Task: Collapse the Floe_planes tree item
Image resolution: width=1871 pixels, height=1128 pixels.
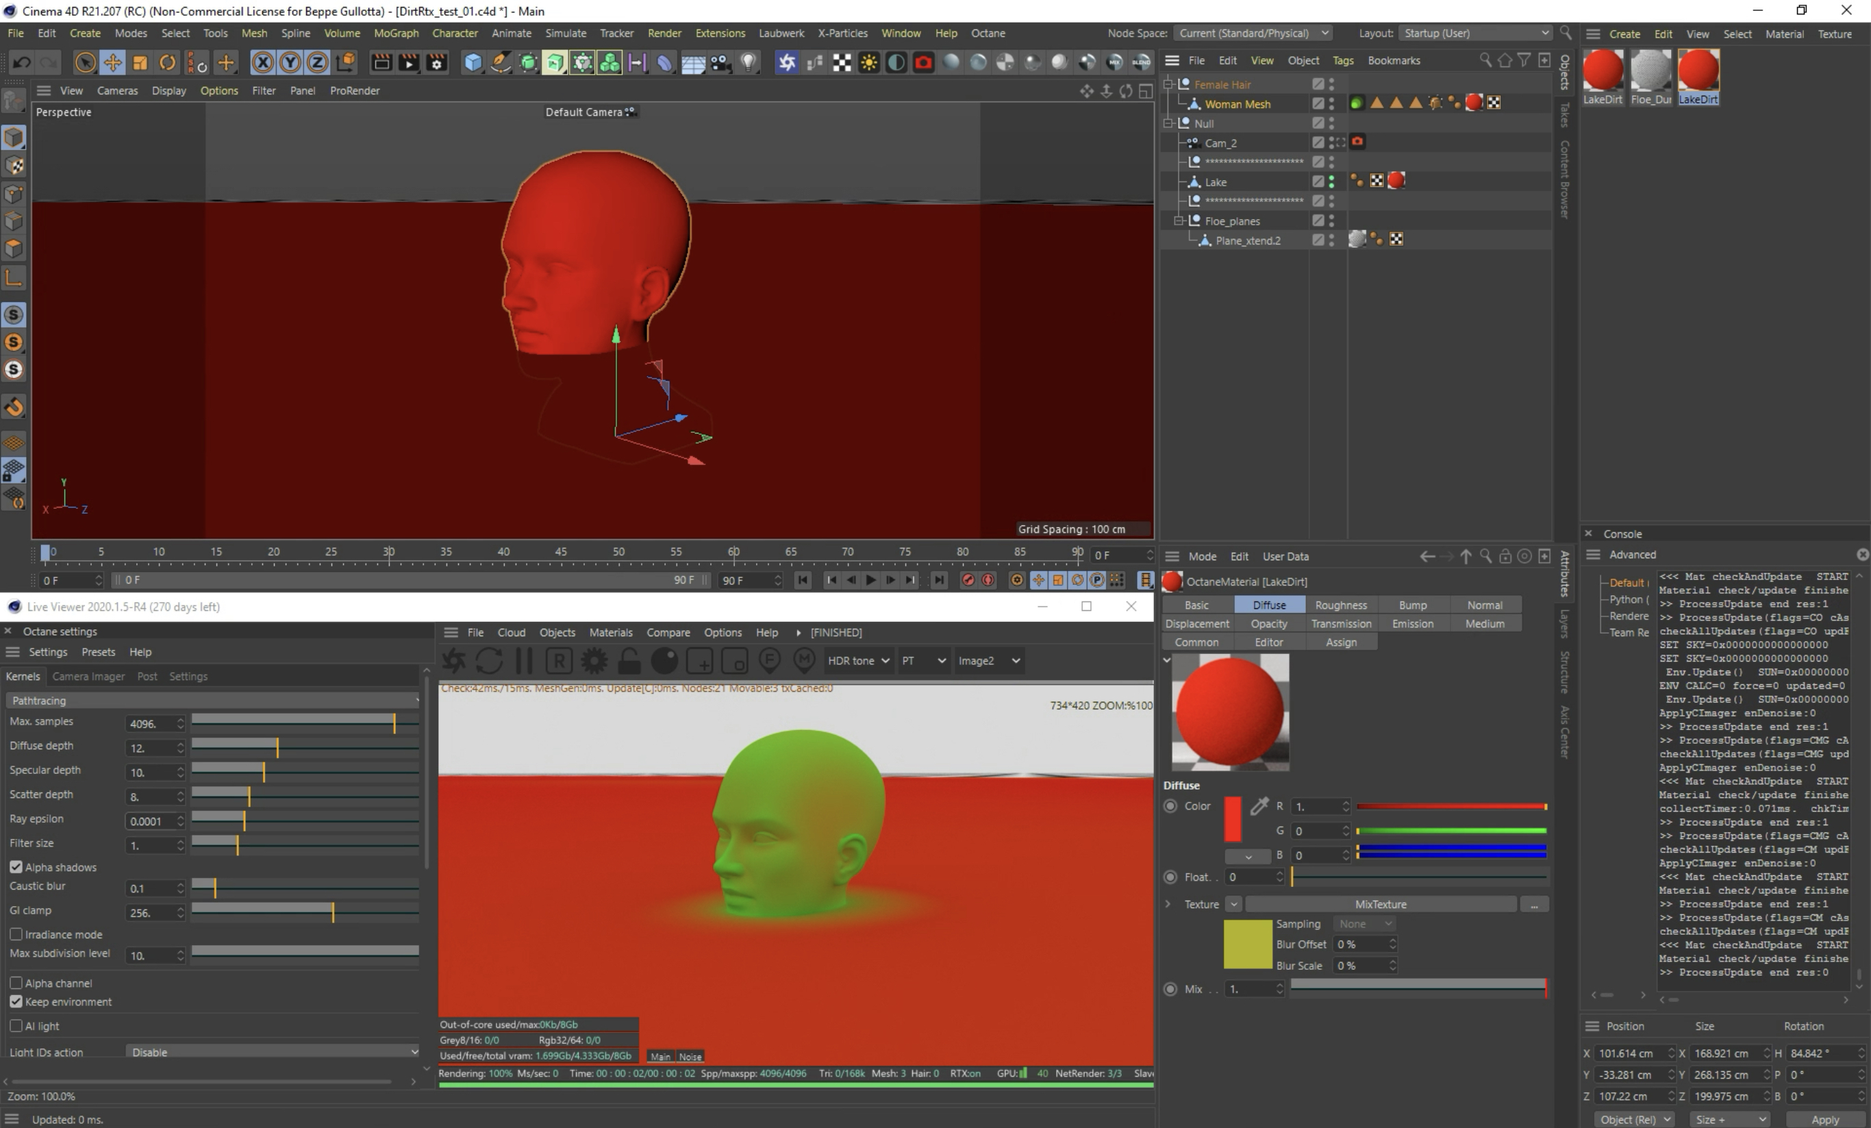Action: coord(1179,221)
